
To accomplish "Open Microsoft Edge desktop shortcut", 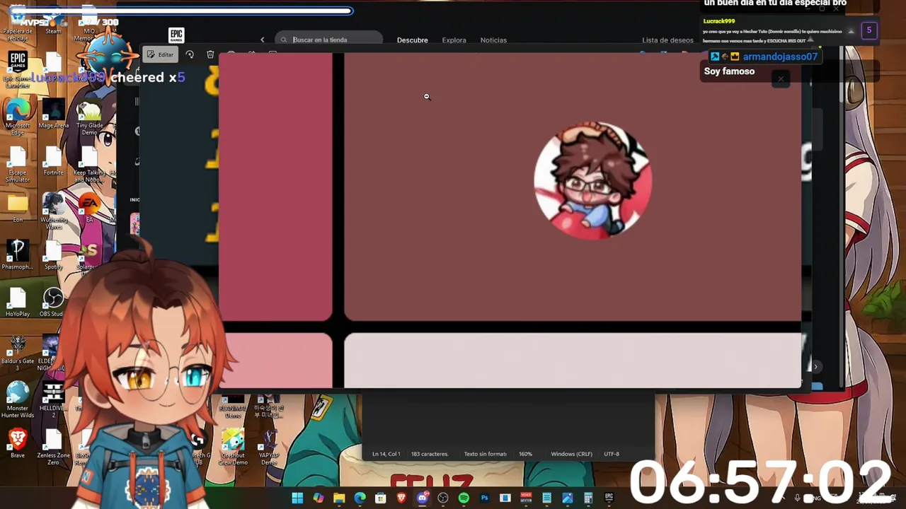I will point(18,117).
